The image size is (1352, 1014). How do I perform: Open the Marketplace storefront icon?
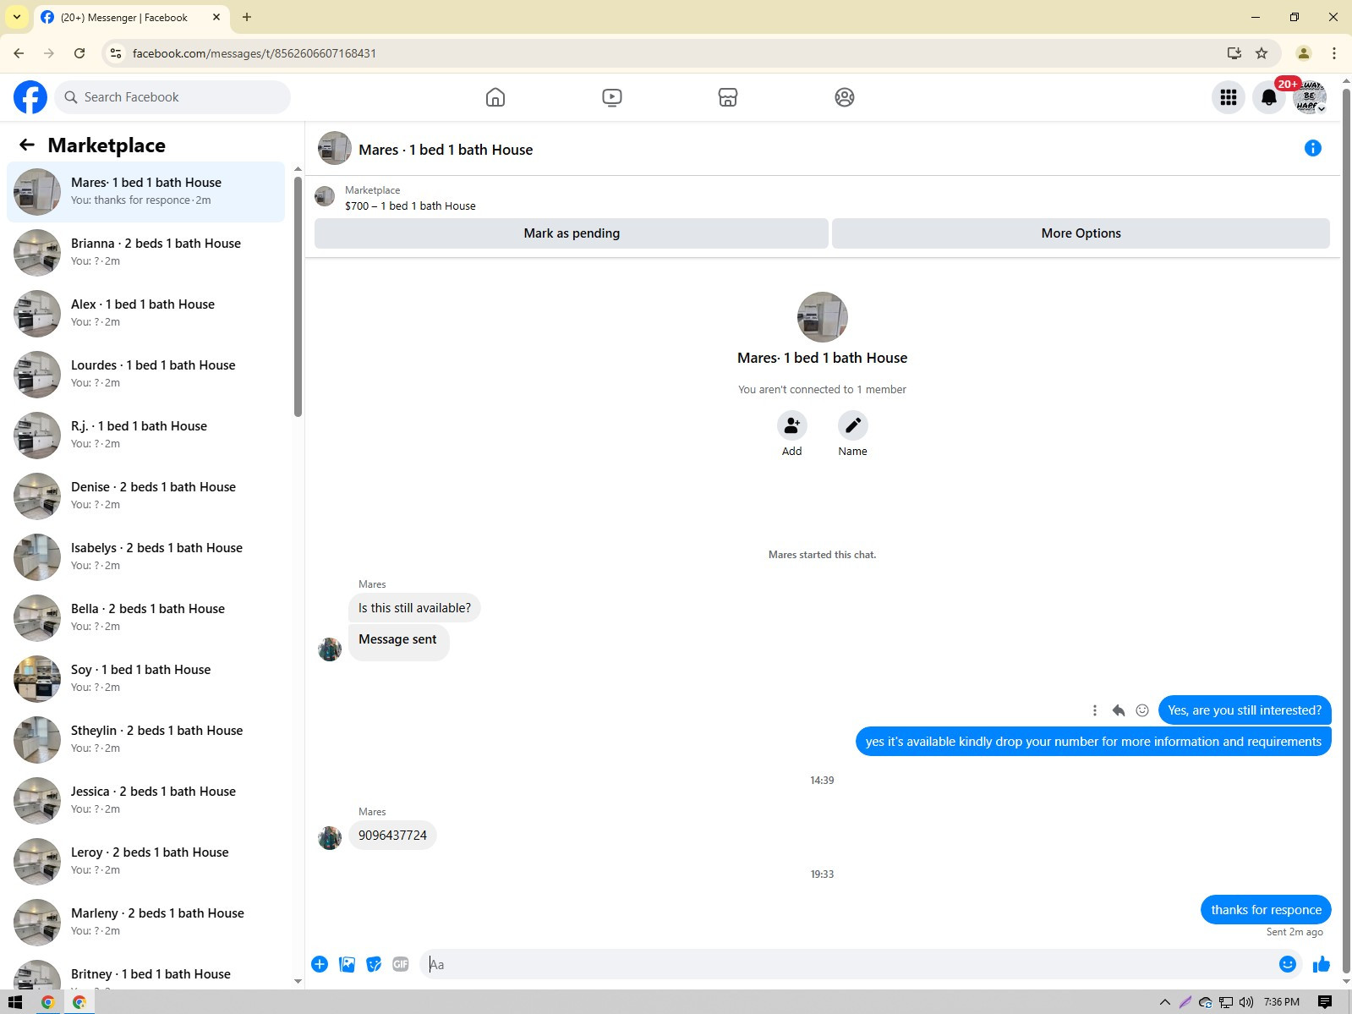coord(728,97)
